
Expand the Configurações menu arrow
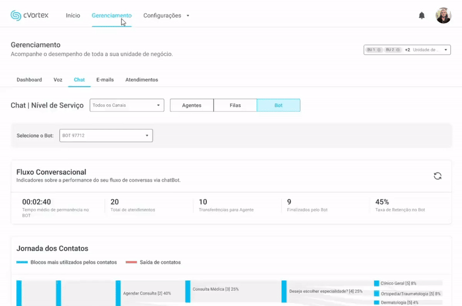pos(188,16)
